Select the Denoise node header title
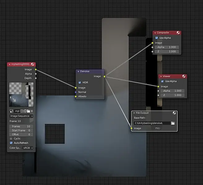 click(x=85, y=72)
